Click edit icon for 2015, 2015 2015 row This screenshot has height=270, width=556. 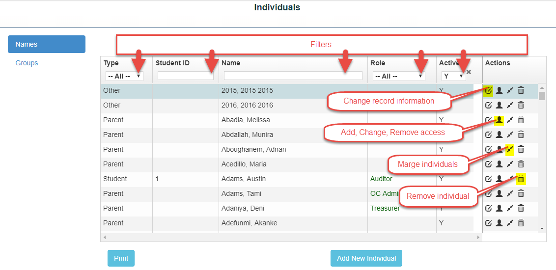(x=488, y=90)
